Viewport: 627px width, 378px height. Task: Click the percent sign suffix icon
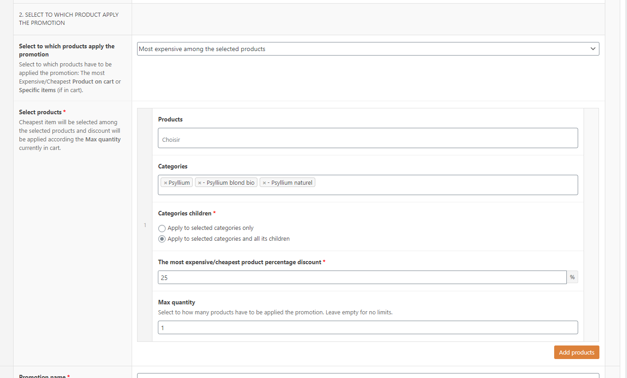[x=572, y=277]
